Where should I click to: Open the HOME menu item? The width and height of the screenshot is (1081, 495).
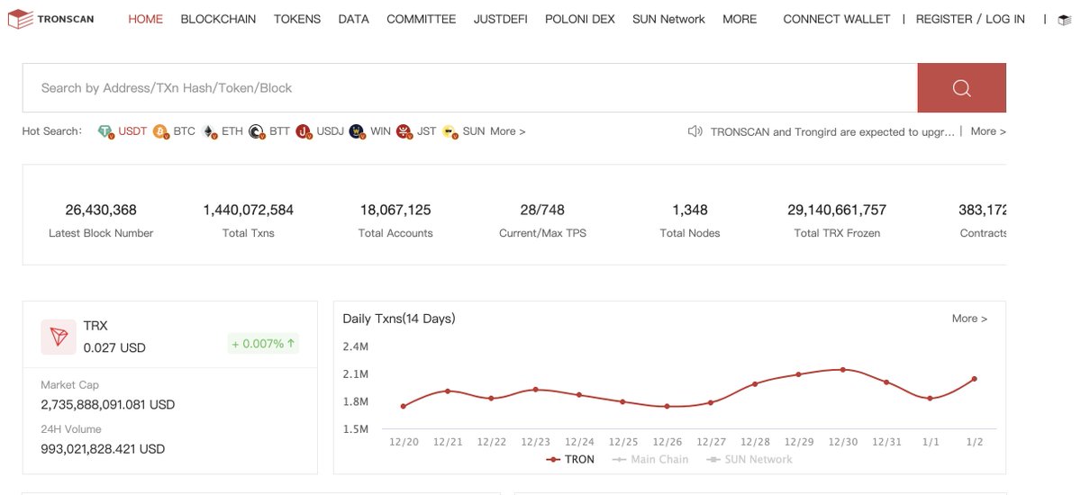pos(146,19)
